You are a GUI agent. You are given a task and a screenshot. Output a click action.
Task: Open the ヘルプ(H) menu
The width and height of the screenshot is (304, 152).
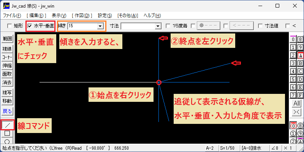click(x=152, y=16)
